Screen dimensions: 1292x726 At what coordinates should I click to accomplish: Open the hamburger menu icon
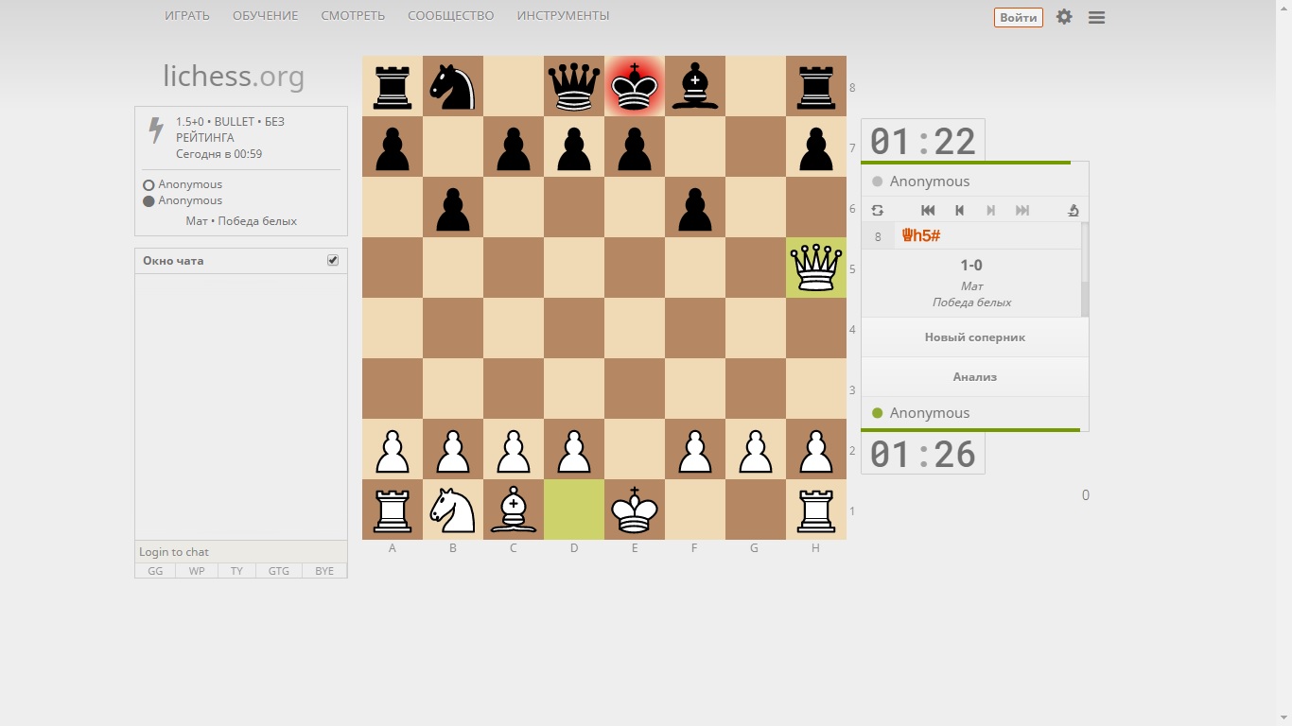pyautogui.click(x=1096, y=17)
